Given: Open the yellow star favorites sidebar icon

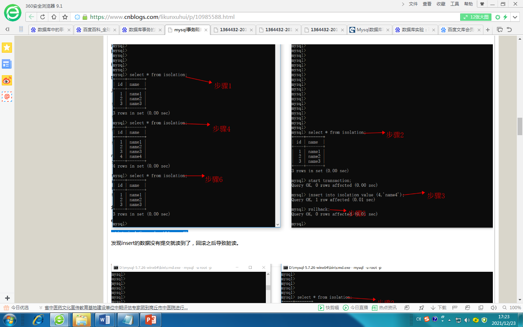Looking at the screenshot, I should [7, 48].
